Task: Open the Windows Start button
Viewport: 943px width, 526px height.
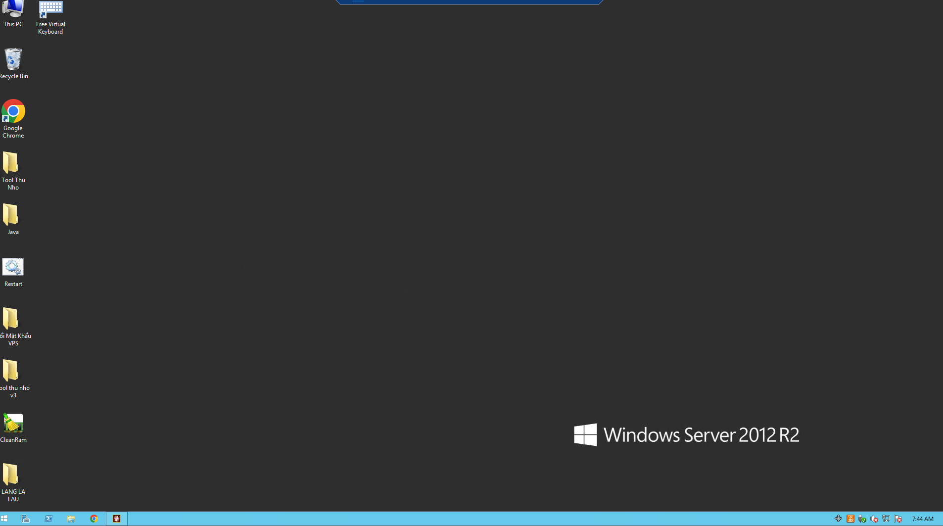Action: point(4,519)
